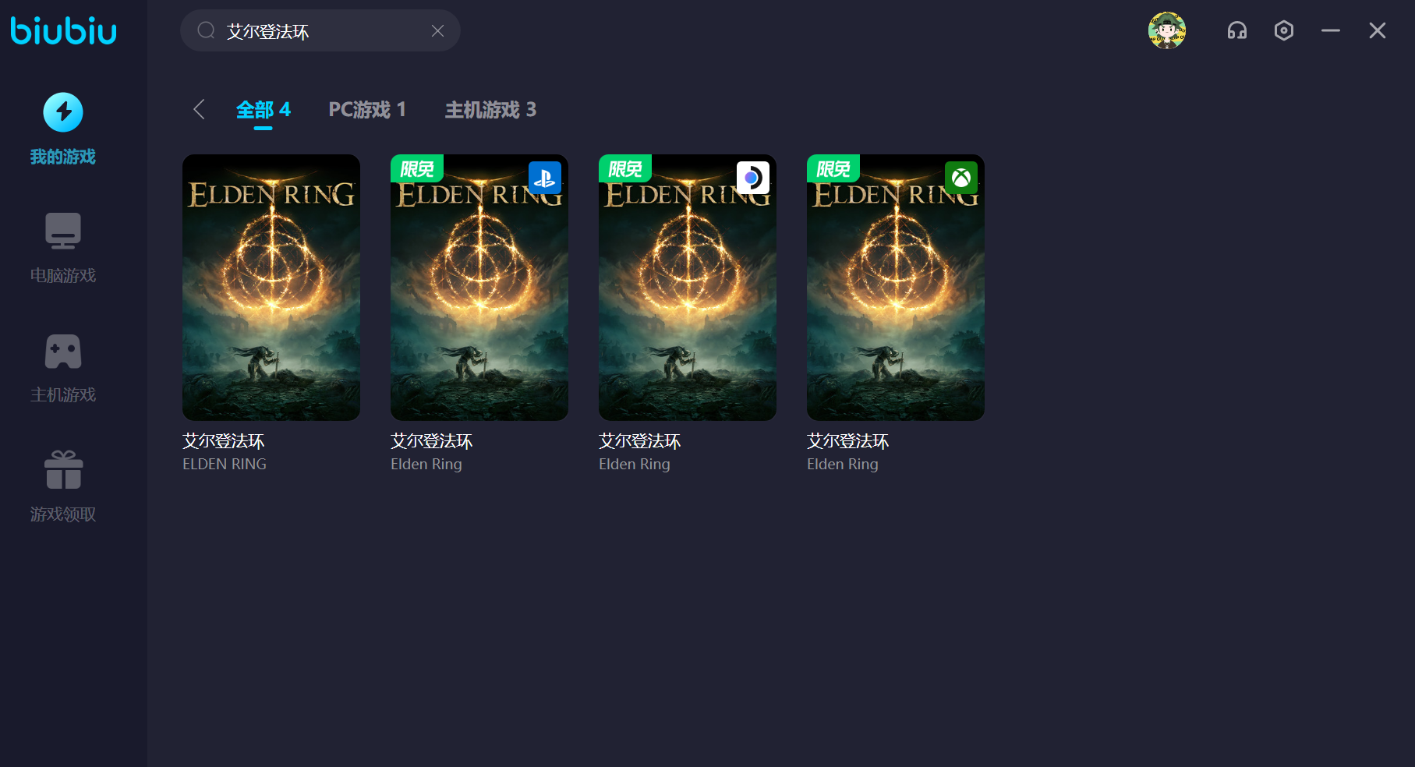
Task: Click the 电脑游戏 sidebar label
Action: tap(63, 275)
